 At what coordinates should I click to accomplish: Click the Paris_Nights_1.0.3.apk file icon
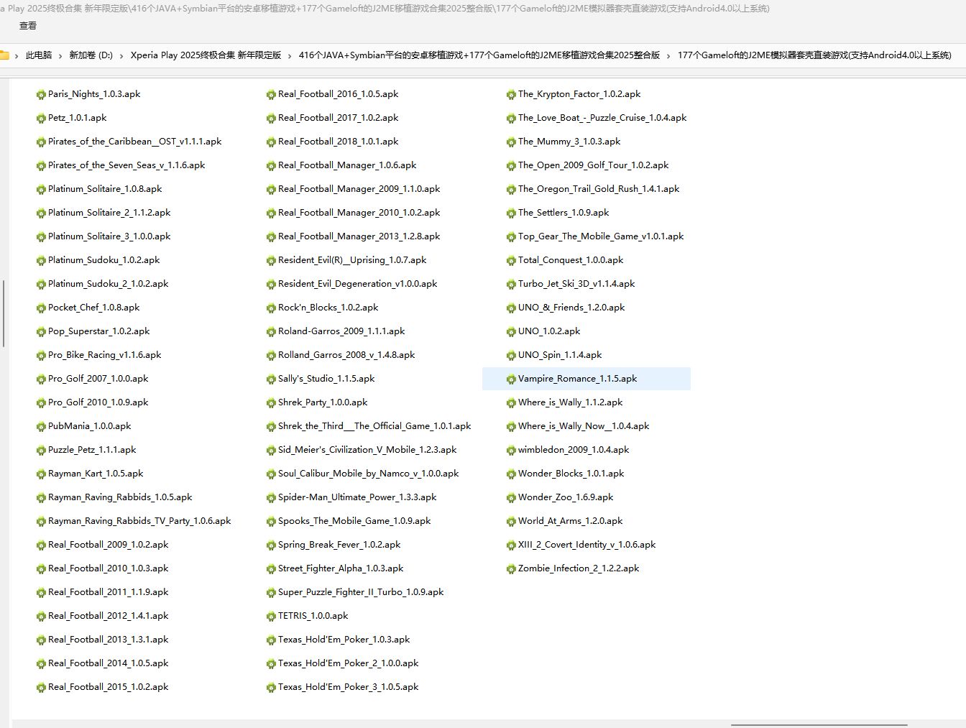[x=41, y=94]
